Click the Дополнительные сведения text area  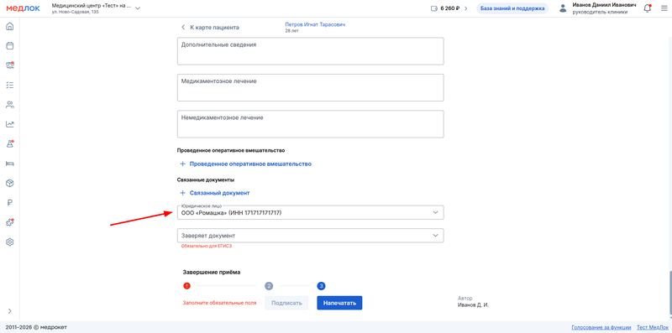coord(310,51)
